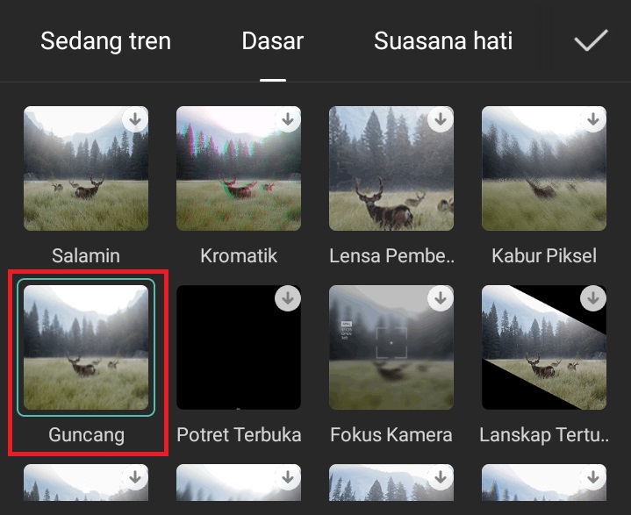
Task: Tap the Lensa Pembe.. effect label
Action: (391, 255)
